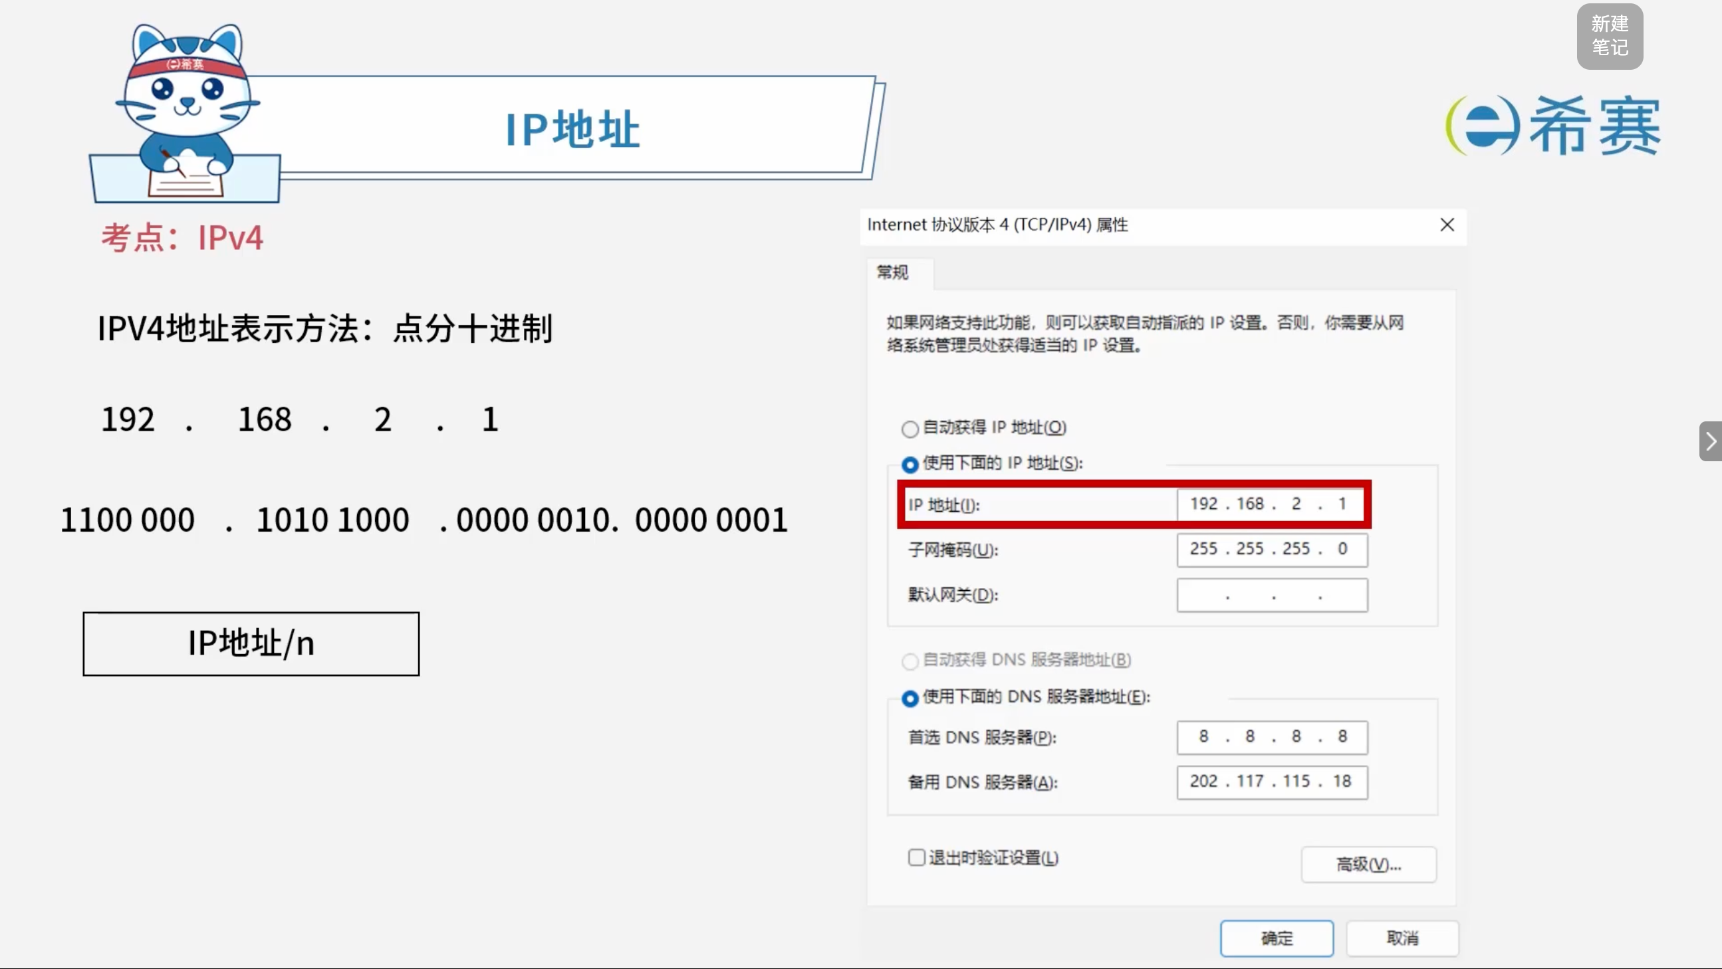
Task: Click the binary octet 1010 1000
Action: (333, 520)
